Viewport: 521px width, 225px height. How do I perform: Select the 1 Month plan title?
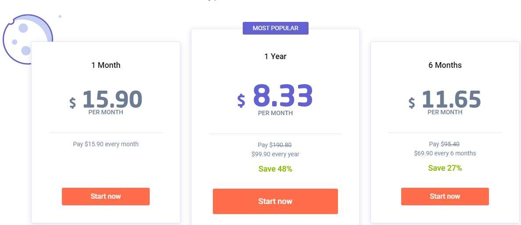pyautogui.click(x=106, y=65)
